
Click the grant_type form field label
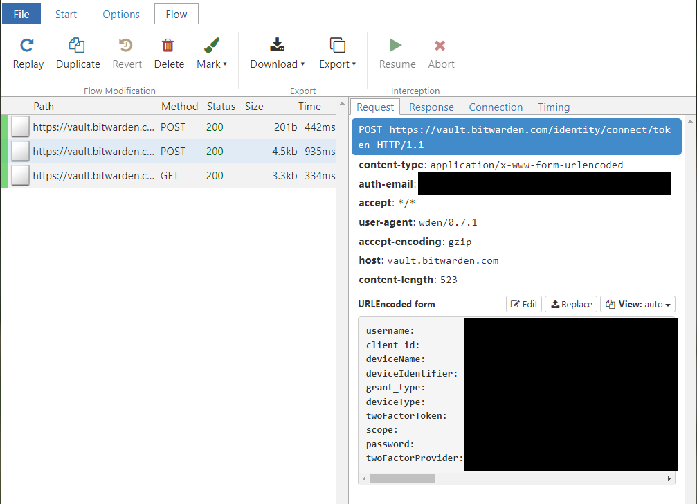tap(395, 388)
